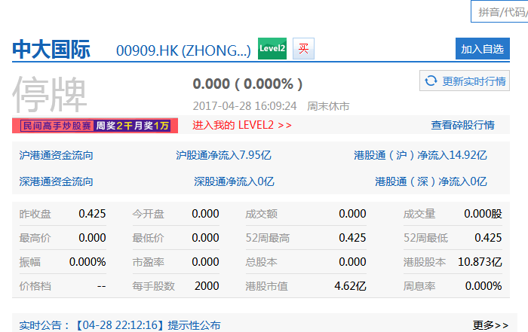Image resolution: width=528 pixels, height=332 pixels.
Task: Click 价格档 value --
Action: point(101,286)
